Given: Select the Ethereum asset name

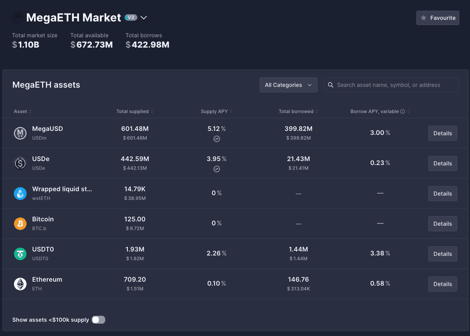Looking at the screenshot, I should pyautogui.click(x=47, y=279).
